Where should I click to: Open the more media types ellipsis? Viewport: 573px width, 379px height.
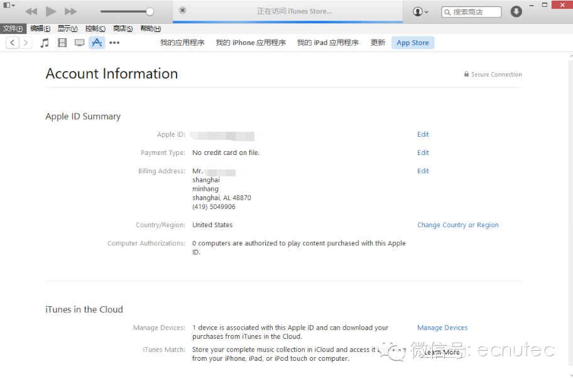point(114,43)
